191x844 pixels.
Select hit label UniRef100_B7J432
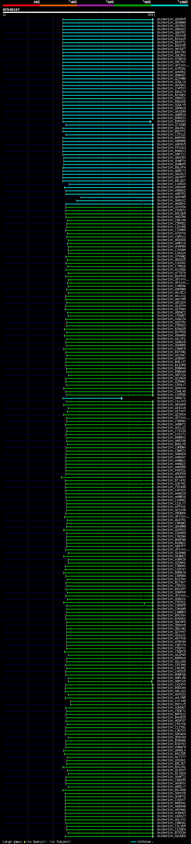coord(171,481)
